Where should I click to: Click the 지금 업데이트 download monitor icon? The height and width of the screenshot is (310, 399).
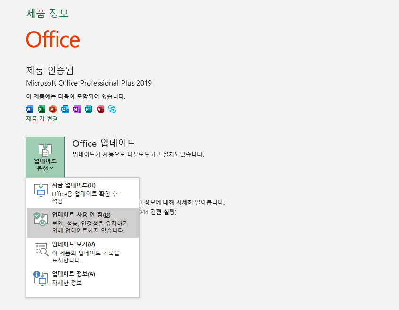(x=41, y=191)
